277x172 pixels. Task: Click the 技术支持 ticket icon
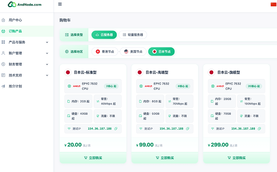(x=3, y=75)
